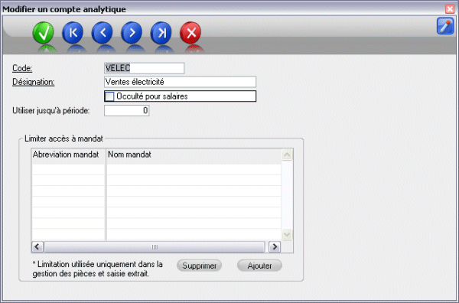The height and width of the screenshot is (303, 459).
Task: Click the Supprimer button
Action: point(200,266)
